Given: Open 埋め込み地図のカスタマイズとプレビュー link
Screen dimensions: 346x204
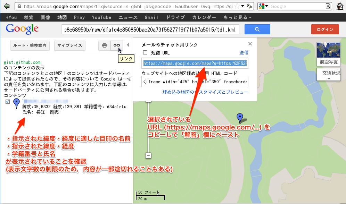Looking at the screenshot, I should (205, 92).
